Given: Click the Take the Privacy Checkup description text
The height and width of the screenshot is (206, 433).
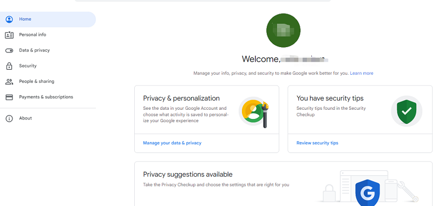Looking at the screenshot, I should (216, 185).
